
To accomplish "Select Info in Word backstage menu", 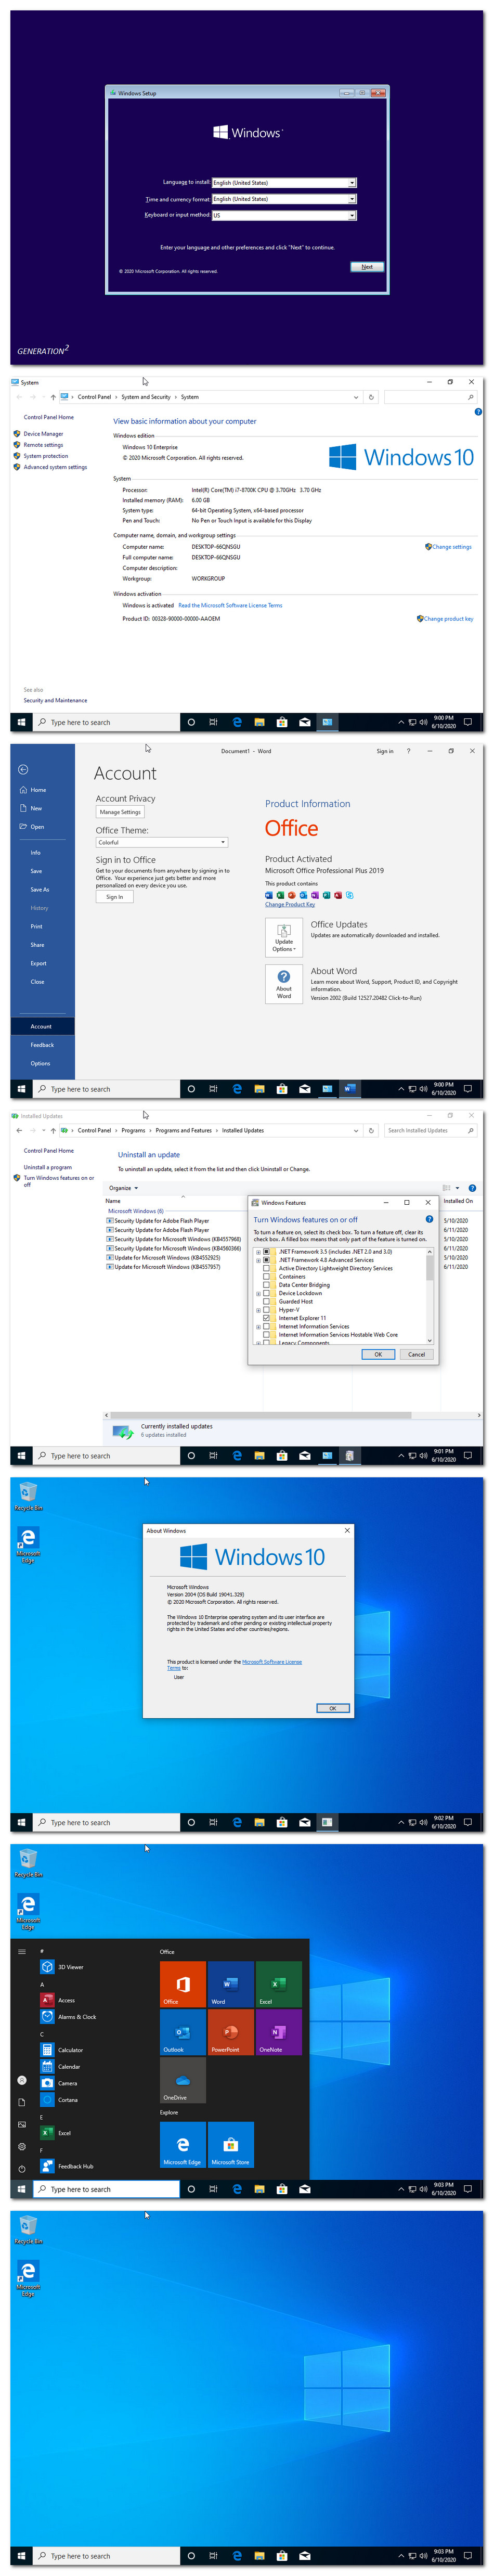I will point(35,853).
